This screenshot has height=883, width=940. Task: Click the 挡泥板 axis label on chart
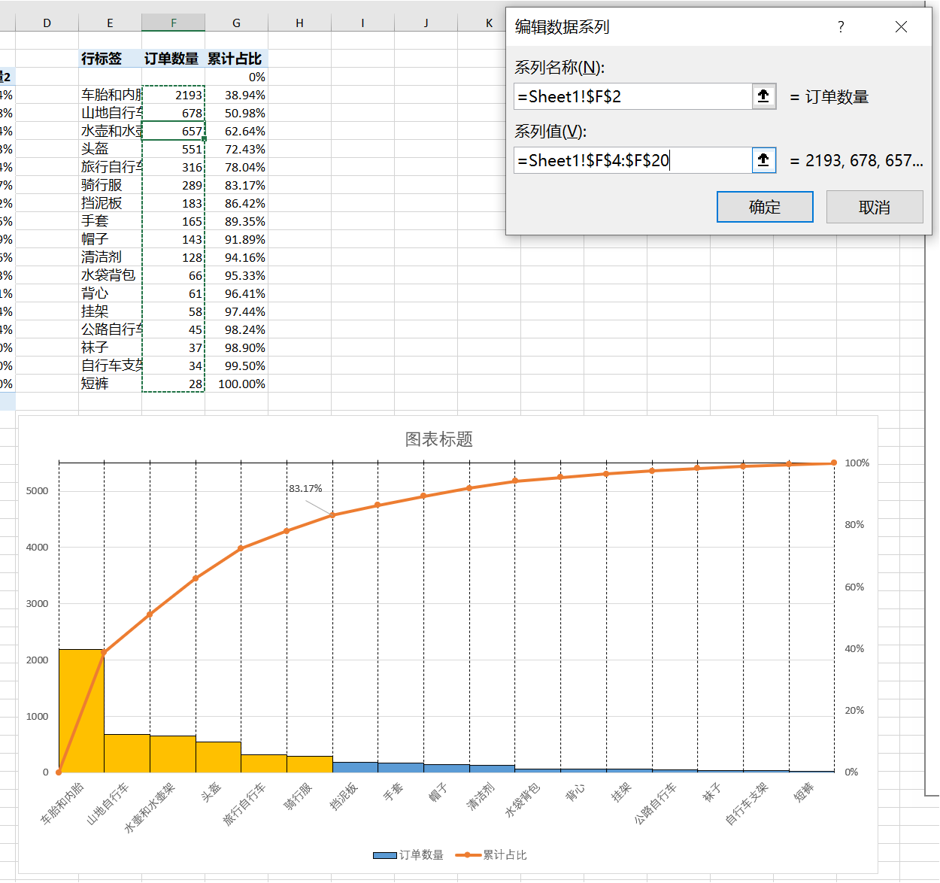pyautogui.click(x=344, y=797)
